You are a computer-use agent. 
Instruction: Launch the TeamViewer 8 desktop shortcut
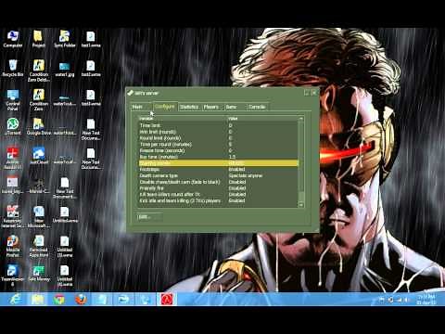13,276
